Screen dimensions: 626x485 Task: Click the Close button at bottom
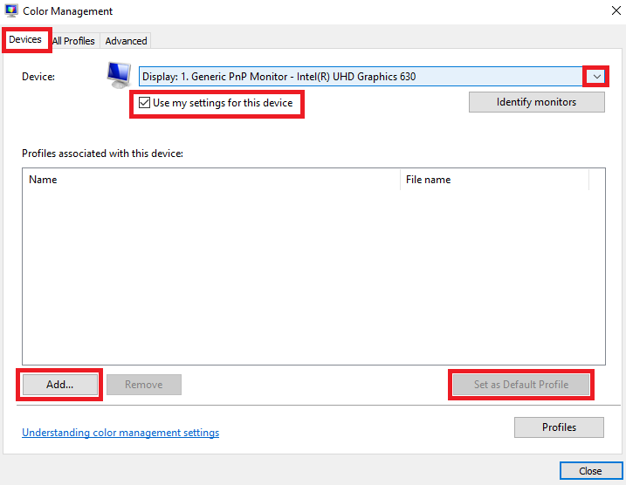click(x=590, y=471)
